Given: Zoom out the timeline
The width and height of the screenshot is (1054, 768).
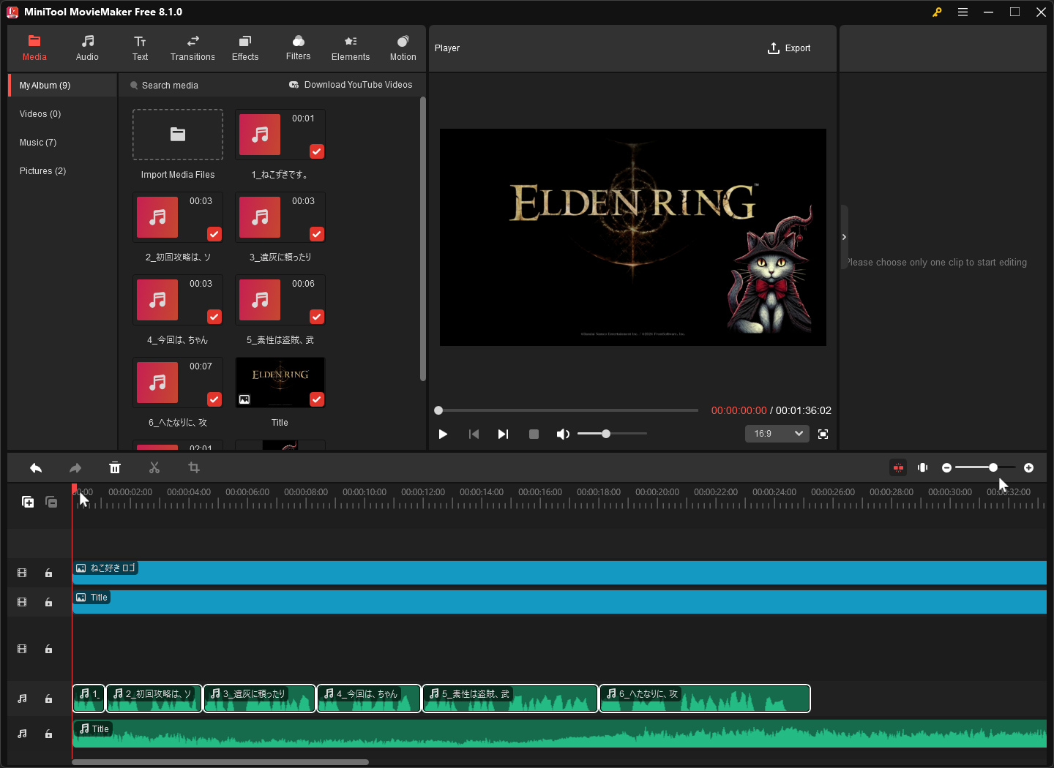Looking at the screenshot, I should coord(946,468).
